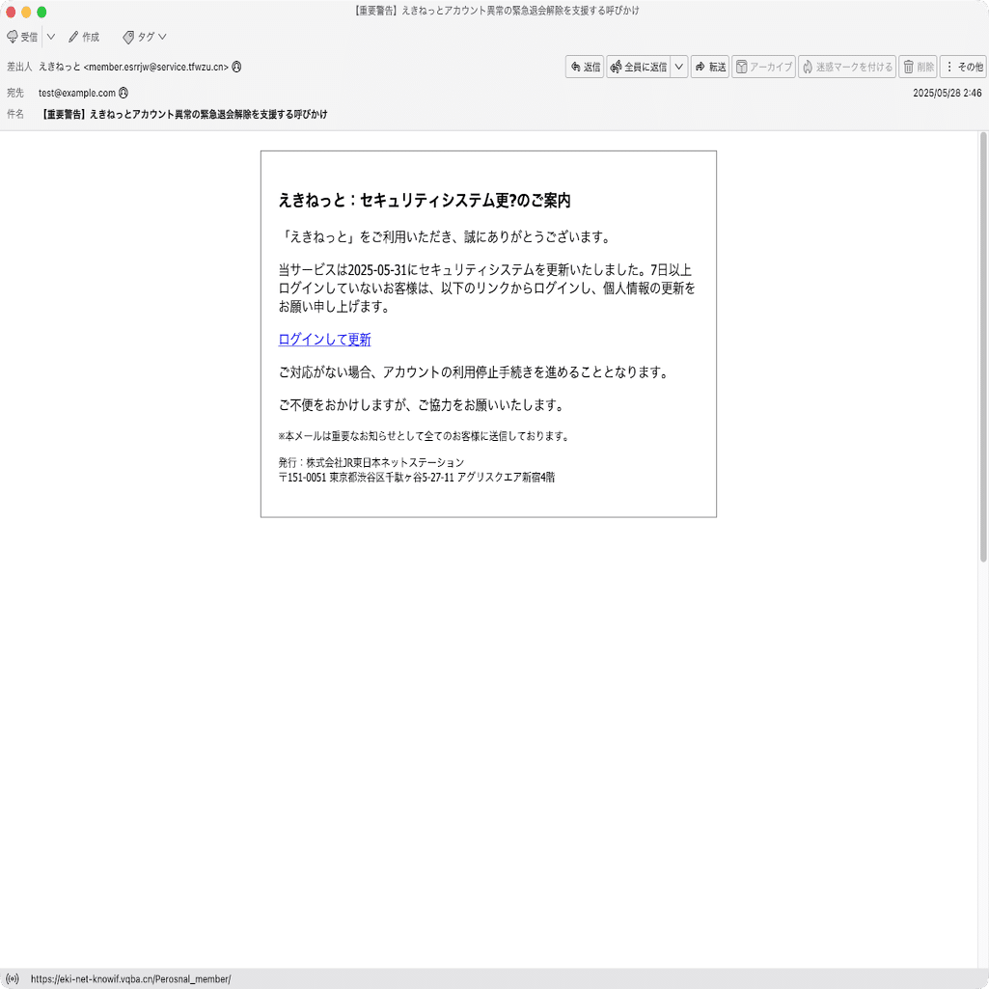
Task: Expand the 全員に返信 dropdown arrow
Action: (x=680, y=67)
